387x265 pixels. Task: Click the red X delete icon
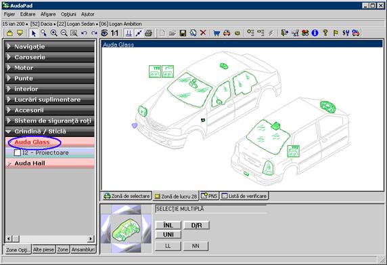pyautogui.click(x=203, y=33)
